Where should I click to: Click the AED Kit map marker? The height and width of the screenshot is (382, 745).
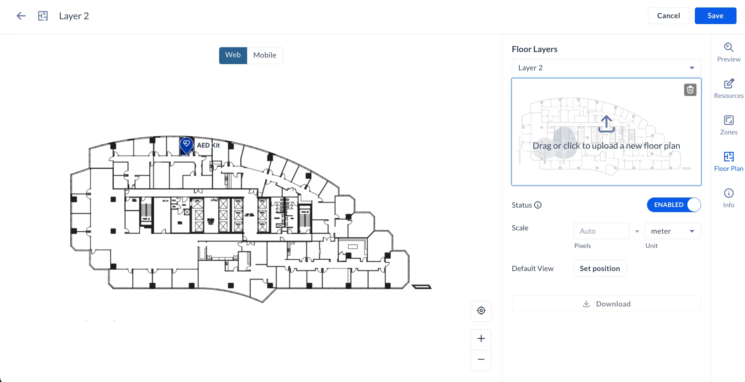click(187, 144)
